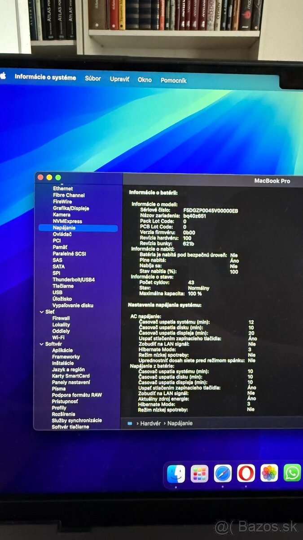Select Ethernet in the sidebar
Screen dimensions: 303x540
pos(63,189)
